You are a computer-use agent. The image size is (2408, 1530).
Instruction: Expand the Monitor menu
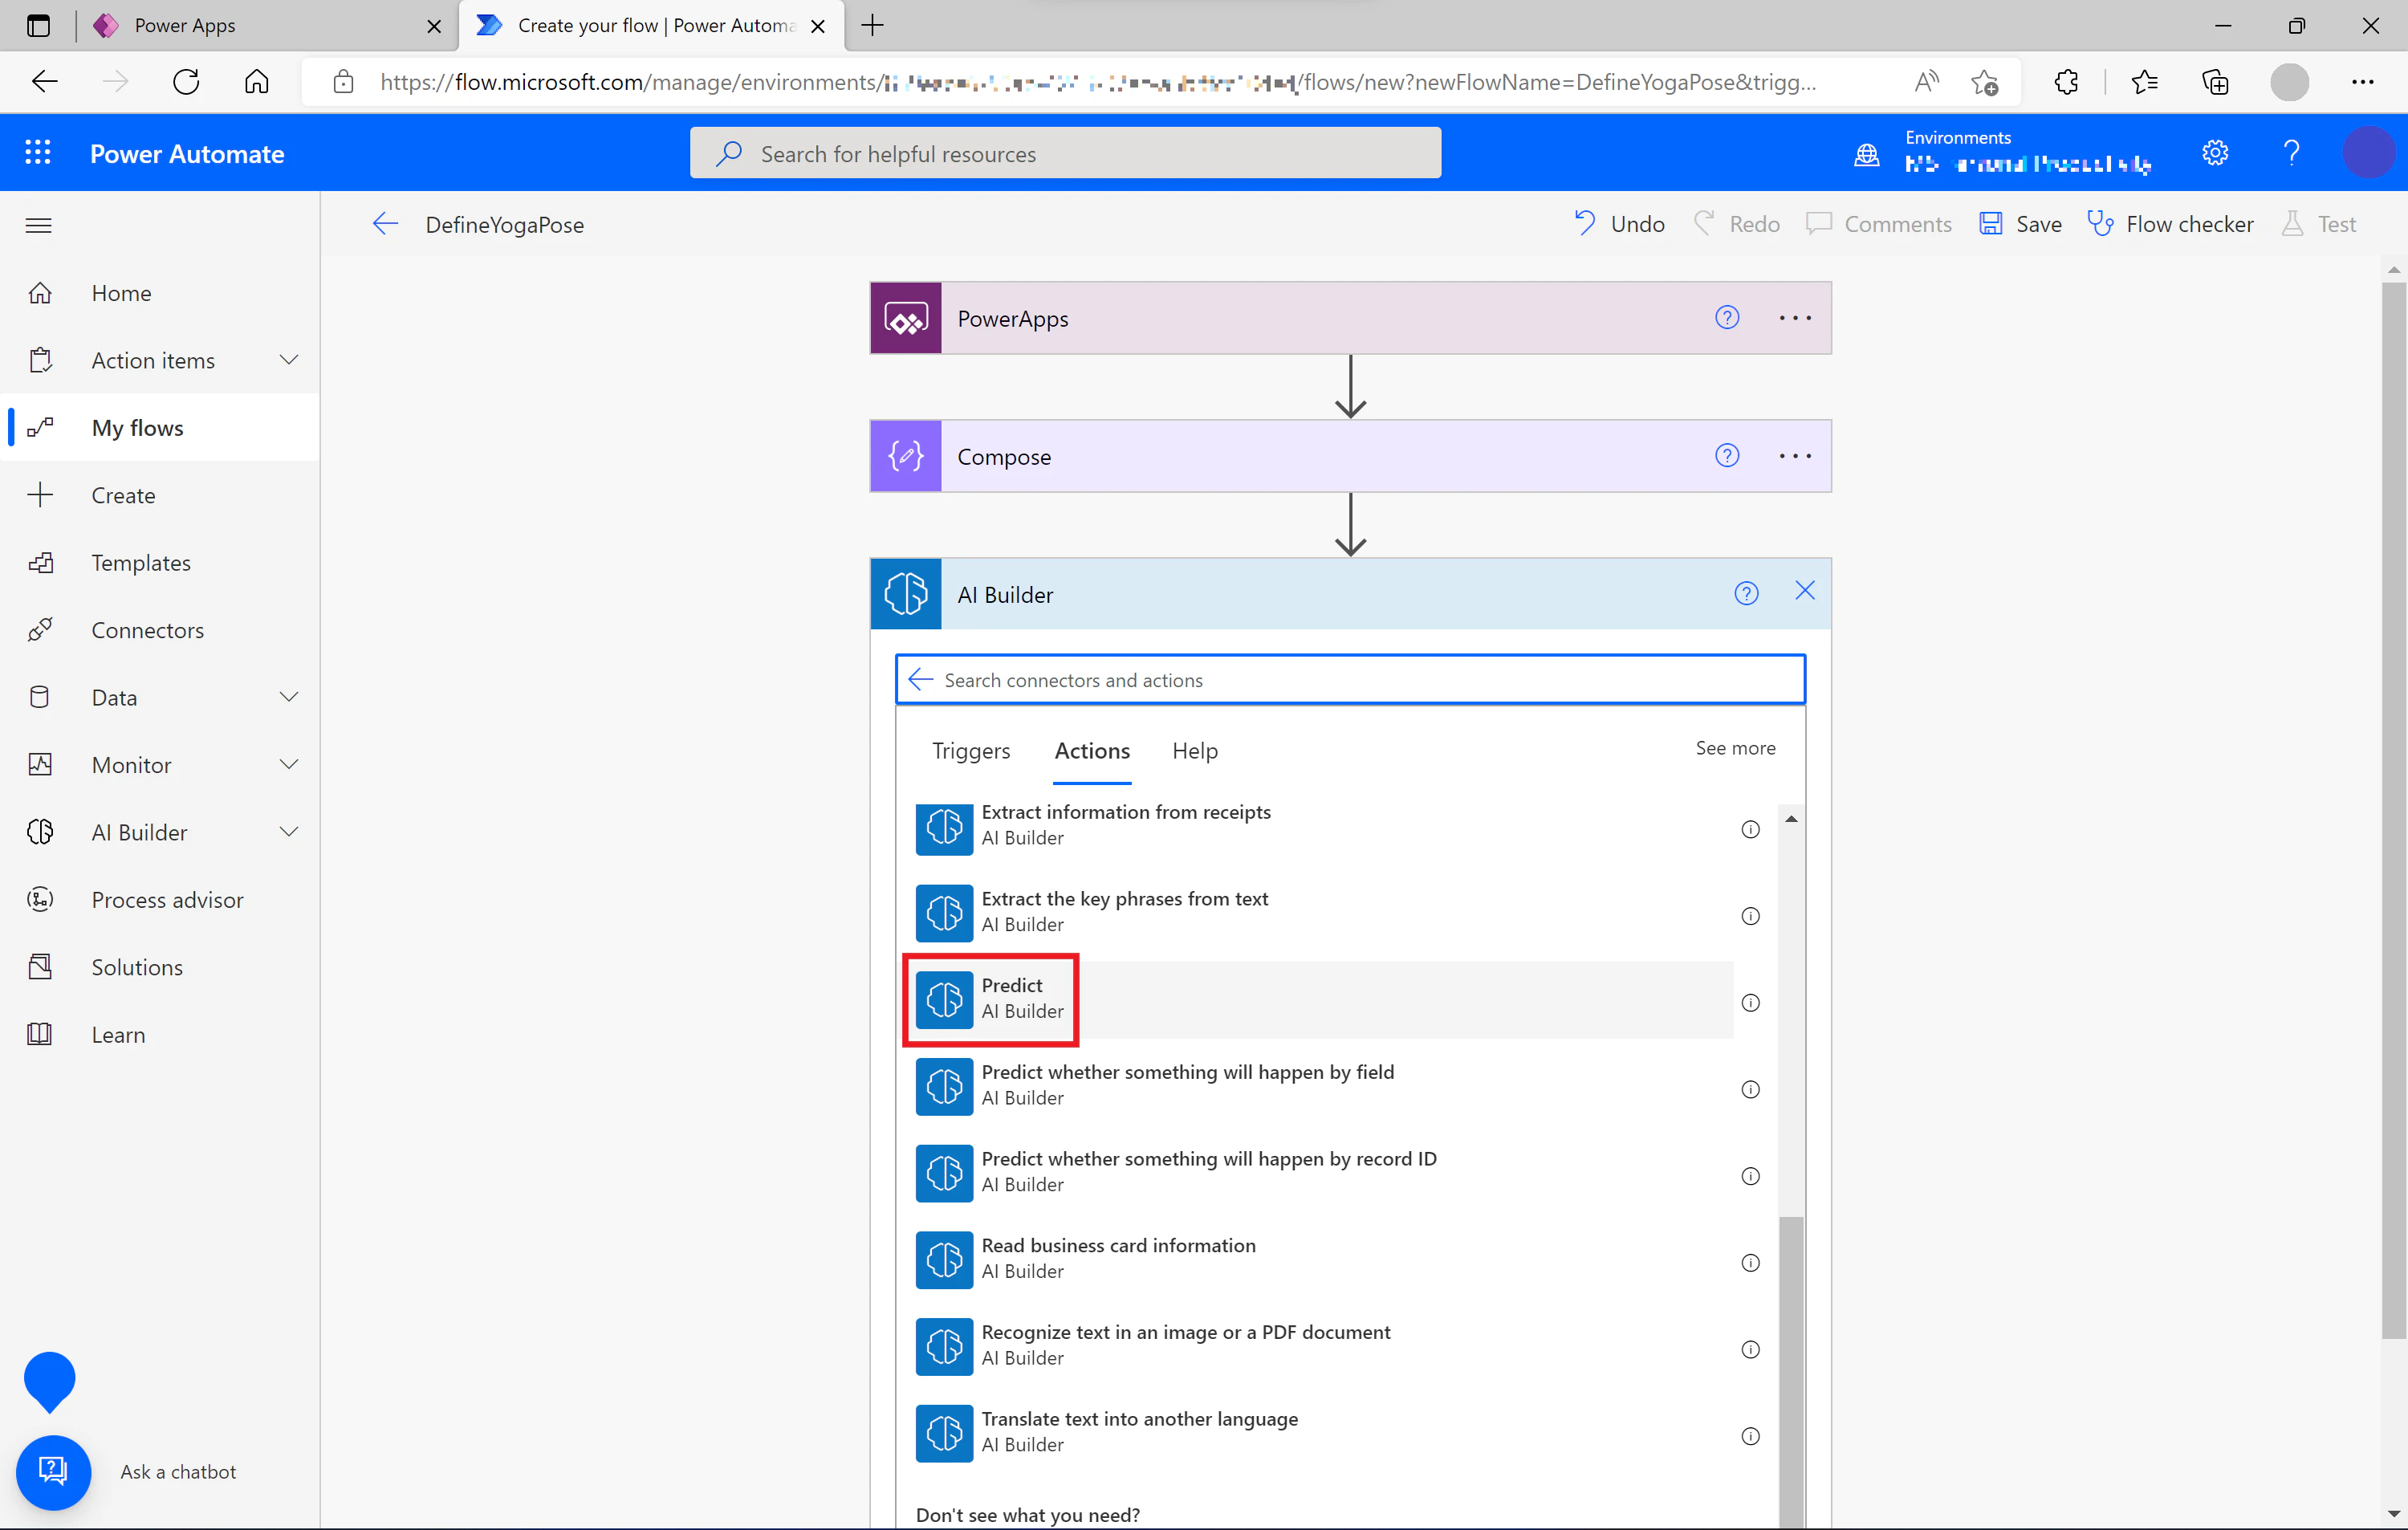[289, 764]
